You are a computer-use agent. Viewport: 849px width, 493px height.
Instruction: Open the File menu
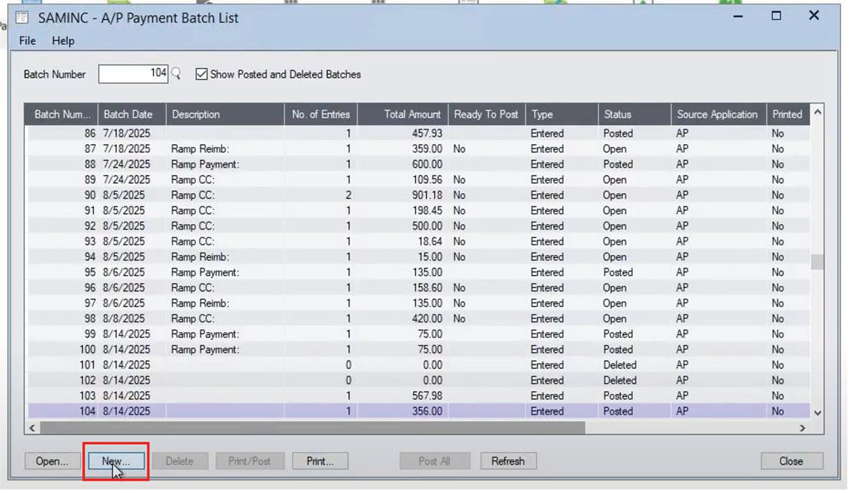[x=27, y=40]
